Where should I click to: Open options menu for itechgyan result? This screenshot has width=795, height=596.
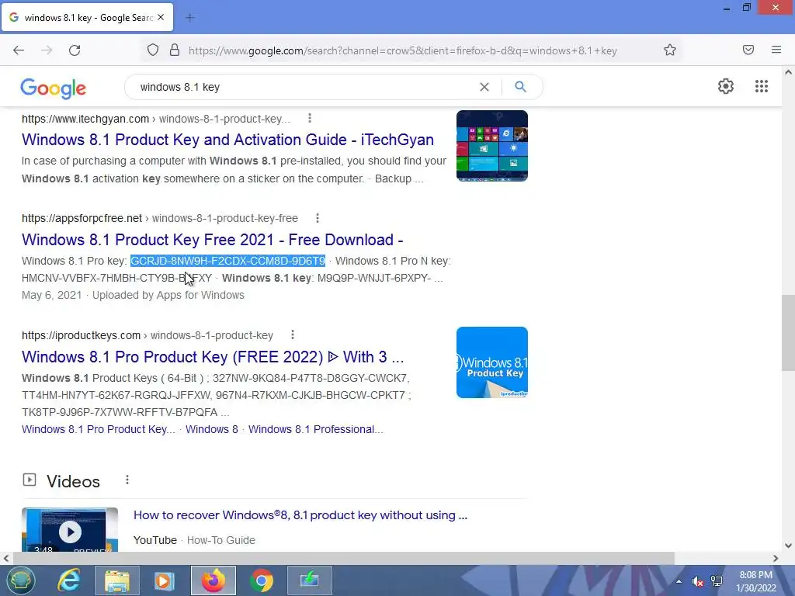click(x=310, y=118)
